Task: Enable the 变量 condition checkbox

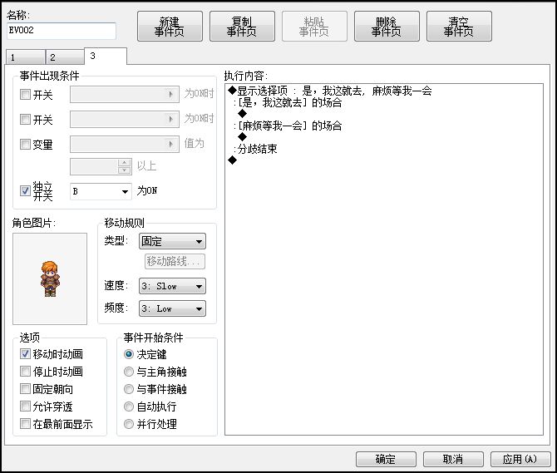Action: click(25, 144)
